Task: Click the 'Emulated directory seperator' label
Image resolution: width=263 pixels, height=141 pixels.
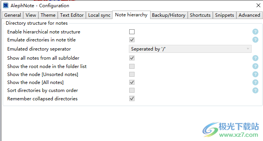Action: pos(39,49)
